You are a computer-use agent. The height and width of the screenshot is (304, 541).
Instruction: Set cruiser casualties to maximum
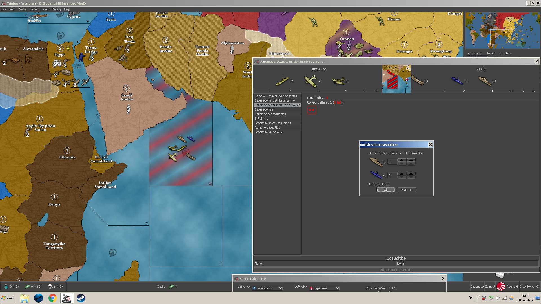[x=411, y=160]
